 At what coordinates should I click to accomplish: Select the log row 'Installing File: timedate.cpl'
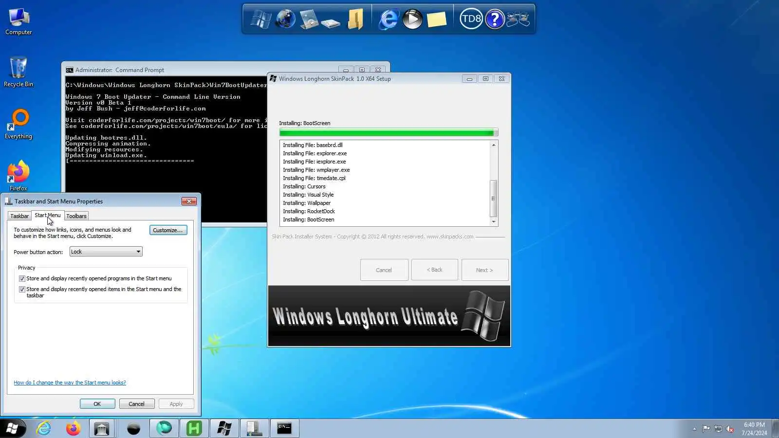coord(314,178)
